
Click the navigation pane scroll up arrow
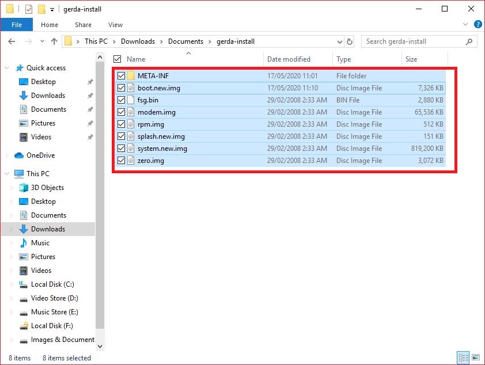pyautogui.click(x=100, y=57)
